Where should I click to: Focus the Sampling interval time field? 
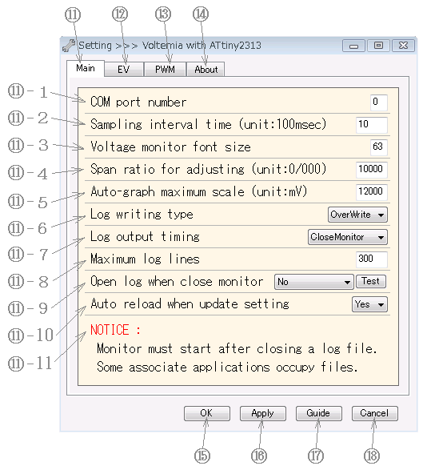372,125
